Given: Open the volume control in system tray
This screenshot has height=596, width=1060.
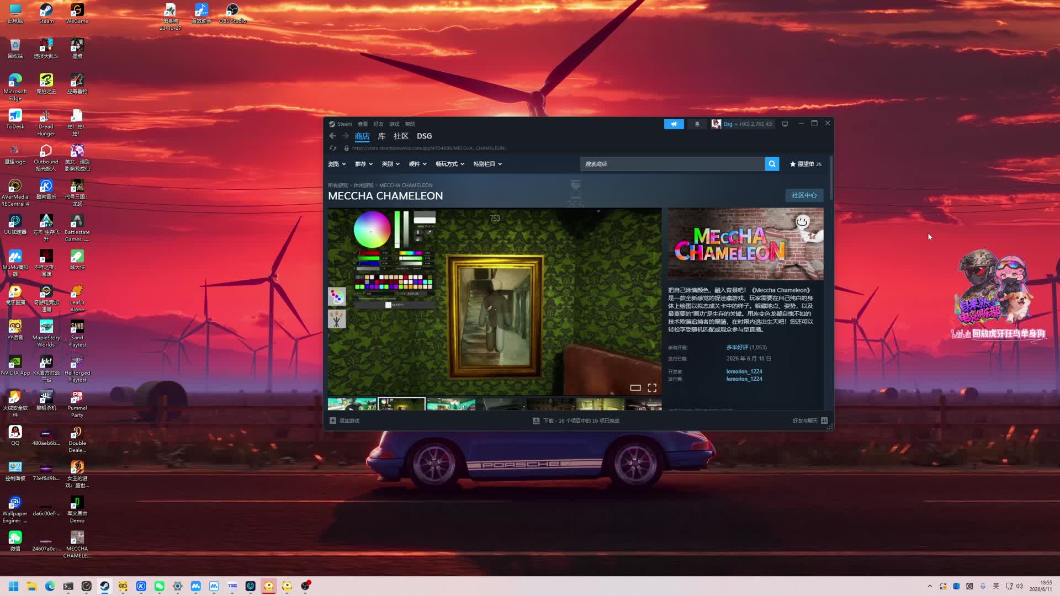Looking at the screenshot, I should [1019, 586].
